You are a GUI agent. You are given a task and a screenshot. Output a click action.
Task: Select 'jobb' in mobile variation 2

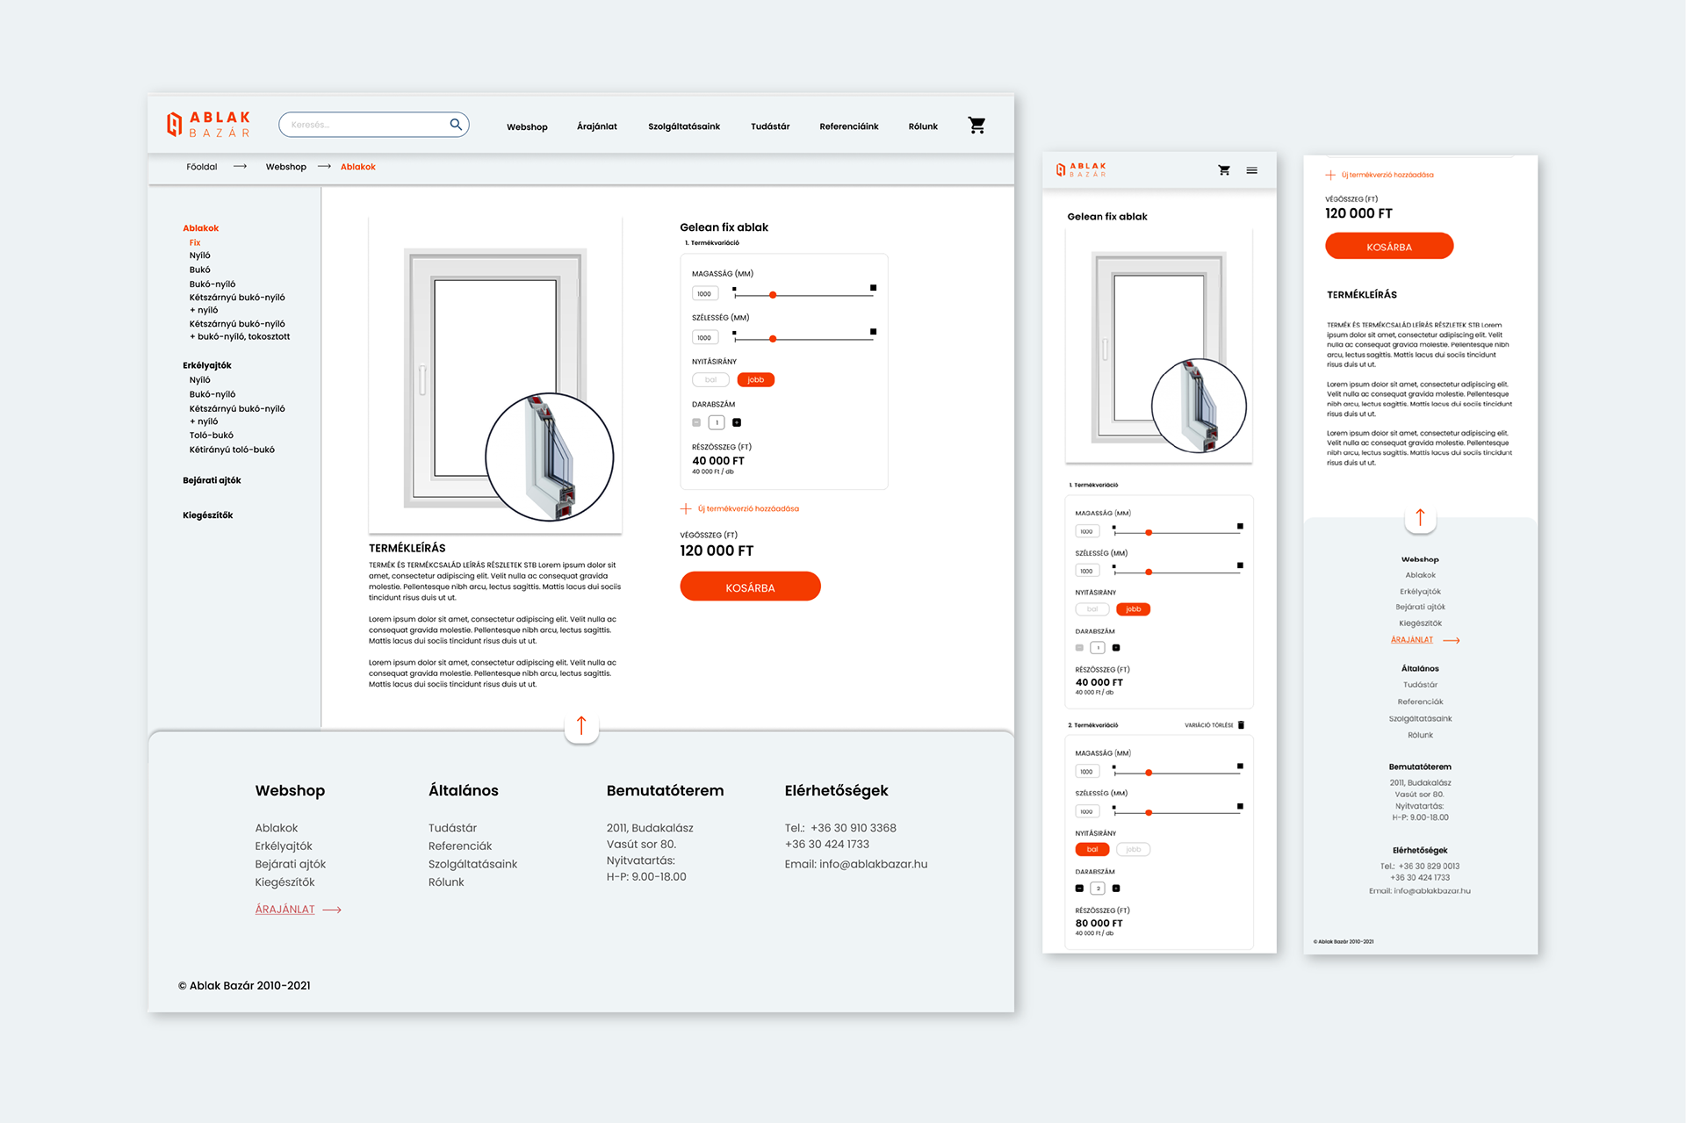[x=1133, y=849]
